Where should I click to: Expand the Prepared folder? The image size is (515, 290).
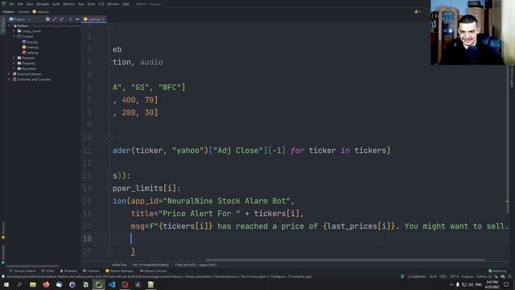(14, 63)
